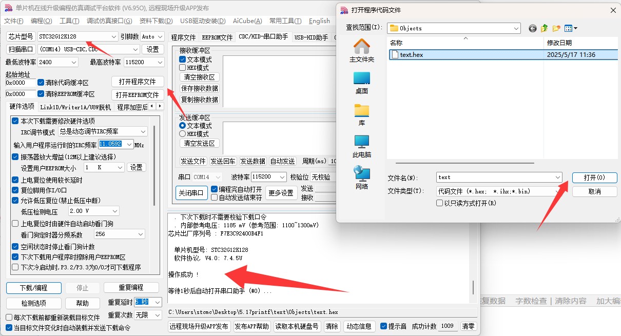Viewport: 621px width, 336px height.
Task: Open the AiCube(A) menu
Action: tap(247, 21)
